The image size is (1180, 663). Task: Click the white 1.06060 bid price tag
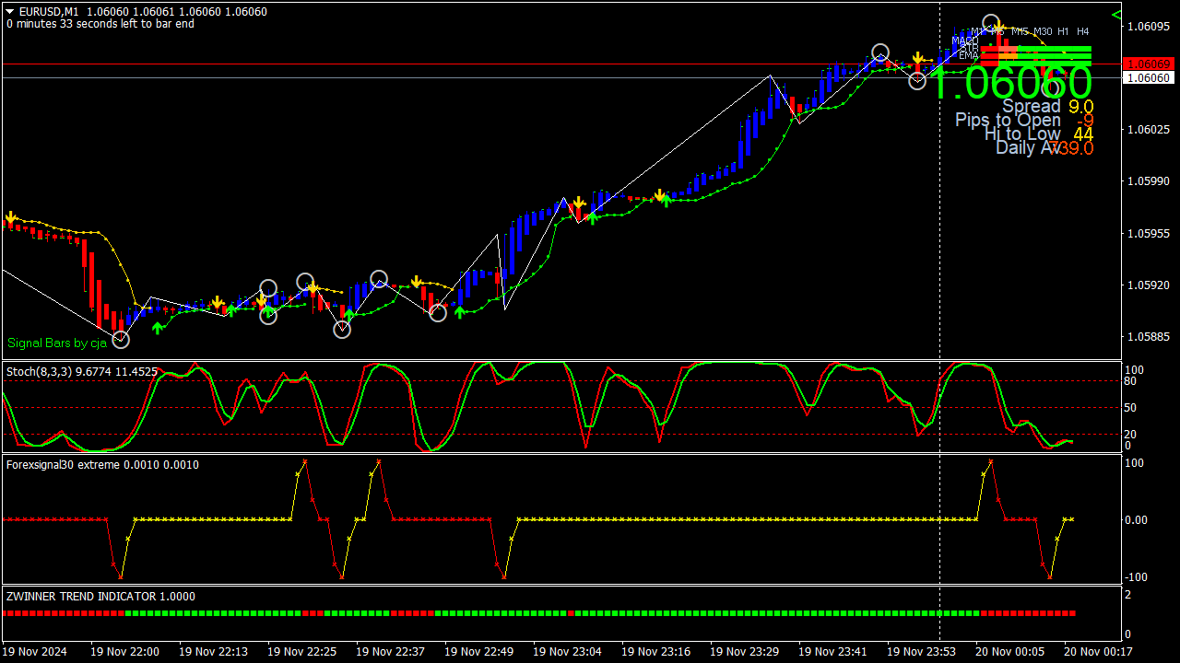point(1150,78)
